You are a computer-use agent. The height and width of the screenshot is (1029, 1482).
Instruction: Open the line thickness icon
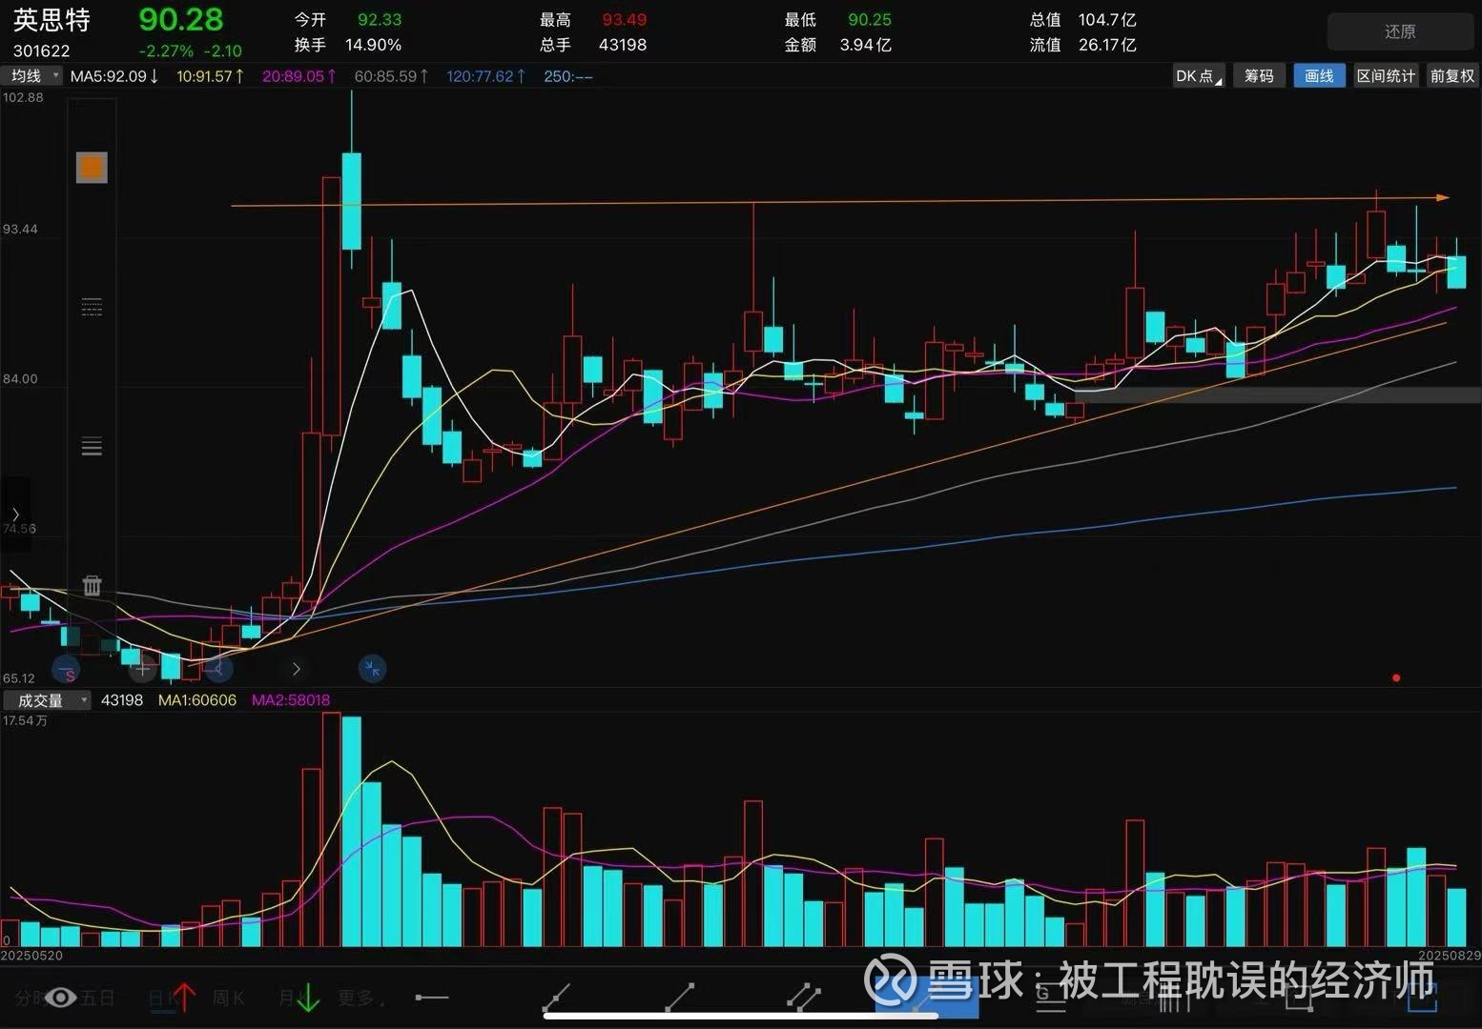[92, 446]
